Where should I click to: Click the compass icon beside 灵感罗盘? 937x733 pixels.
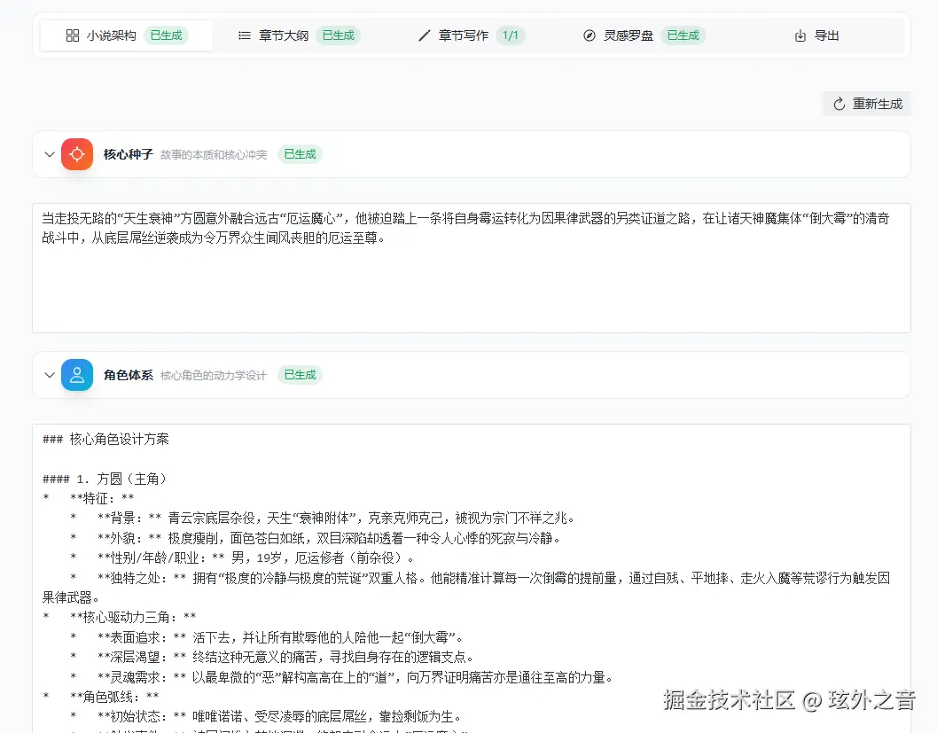coord(590,35)
